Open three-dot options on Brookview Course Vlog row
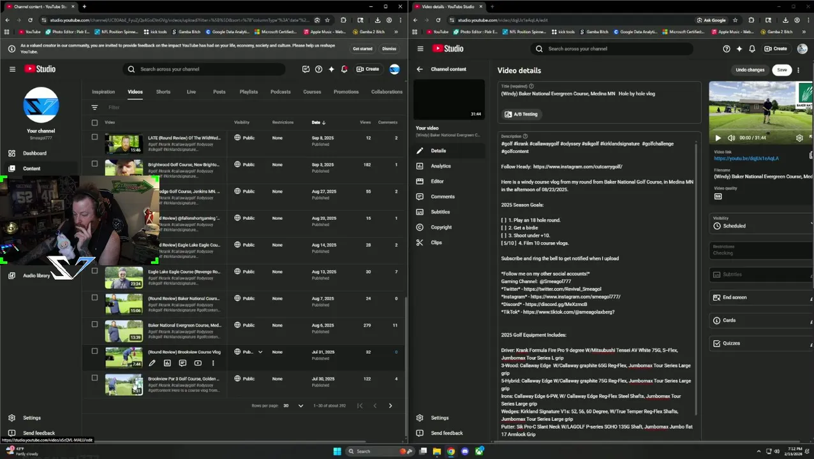Viewport: 814px width, 459px height. point(213,363)
